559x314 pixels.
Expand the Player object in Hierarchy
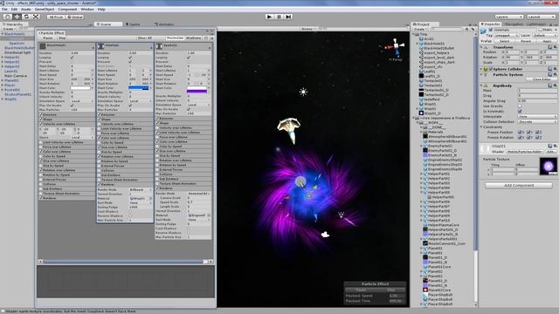3,85
